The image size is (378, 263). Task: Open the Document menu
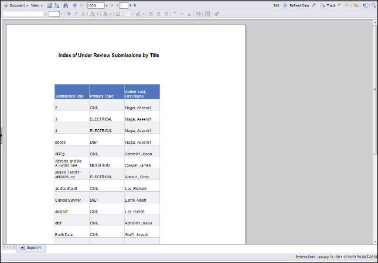(x=17, y=5)
